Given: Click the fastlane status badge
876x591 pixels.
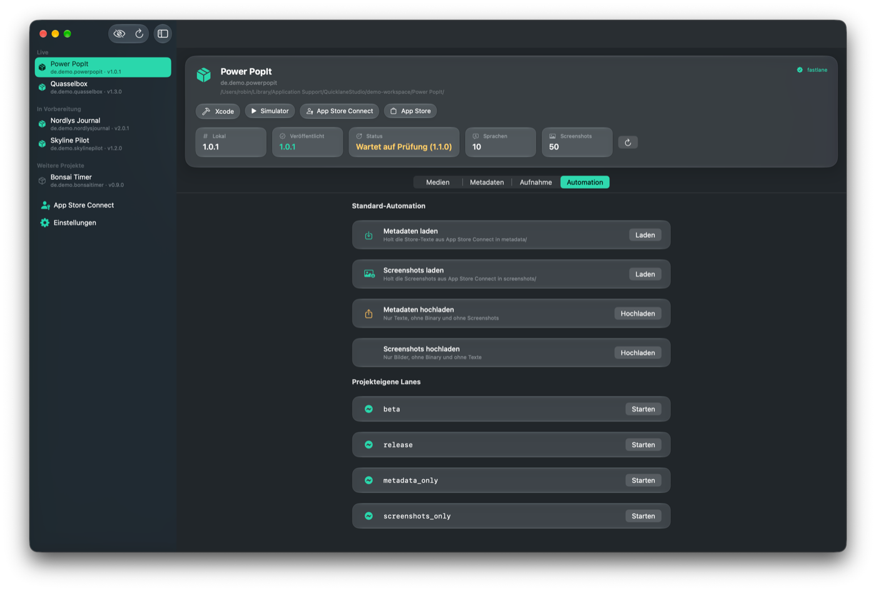Looking at the screenshot, I should (x=812, y=70).
